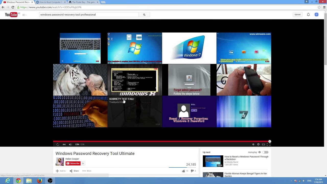Click the address bar URL
This screenshot has height=184, width=327.
(51, 7)
